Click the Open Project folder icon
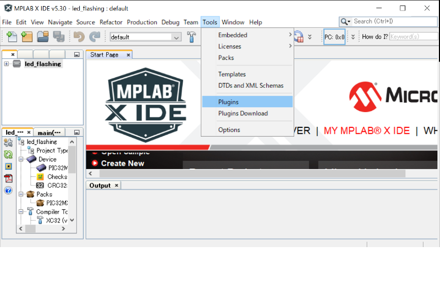Image resolution: width=440 pixels, height=302 pixels. coord(42,37)
